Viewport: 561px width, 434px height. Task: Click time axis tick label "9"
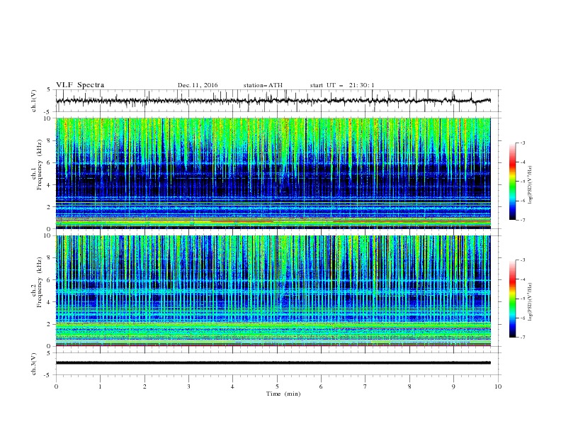[x=453, y=386]
